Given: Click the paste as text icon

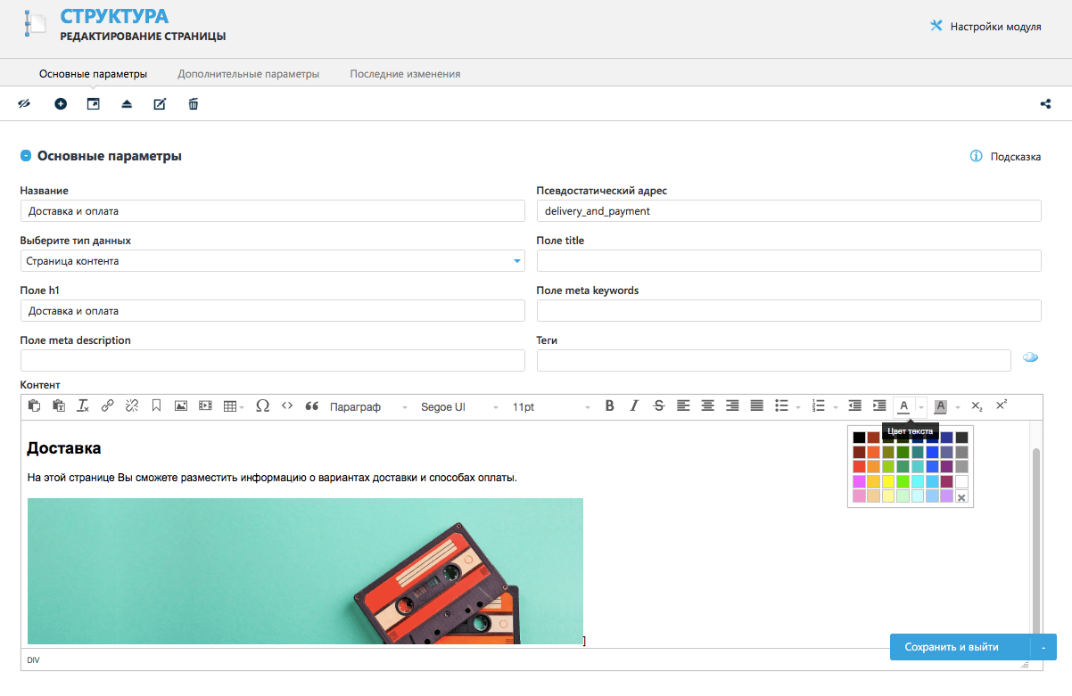Looking at the screenshot, I should (x=59, y=406).
